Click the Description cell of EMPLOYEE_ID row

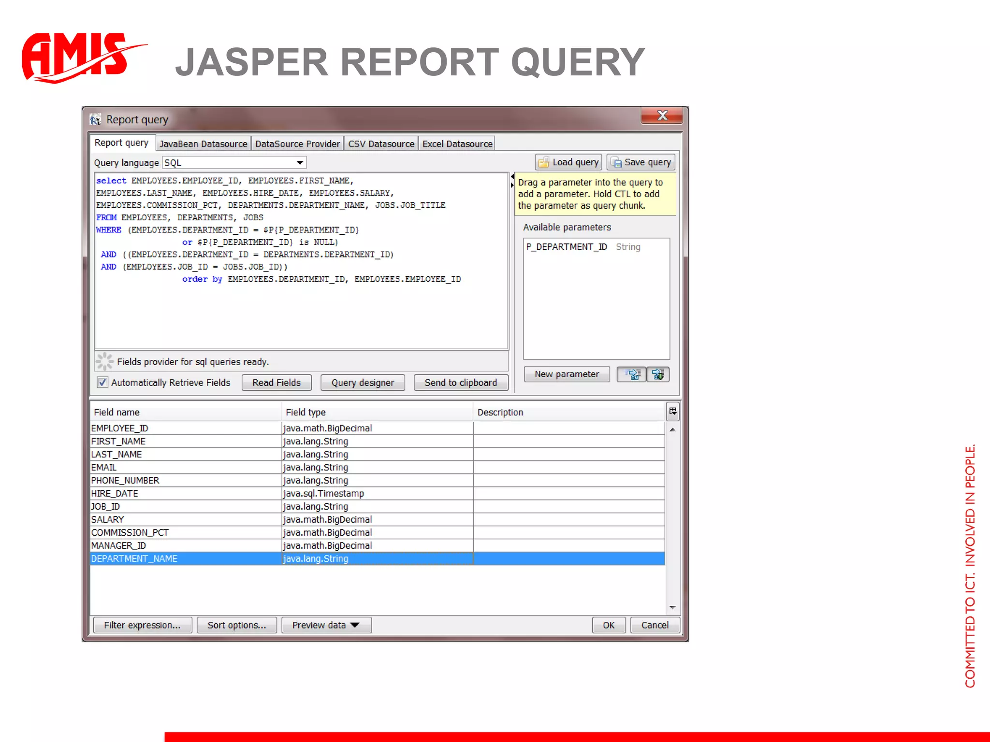point(569,428)
